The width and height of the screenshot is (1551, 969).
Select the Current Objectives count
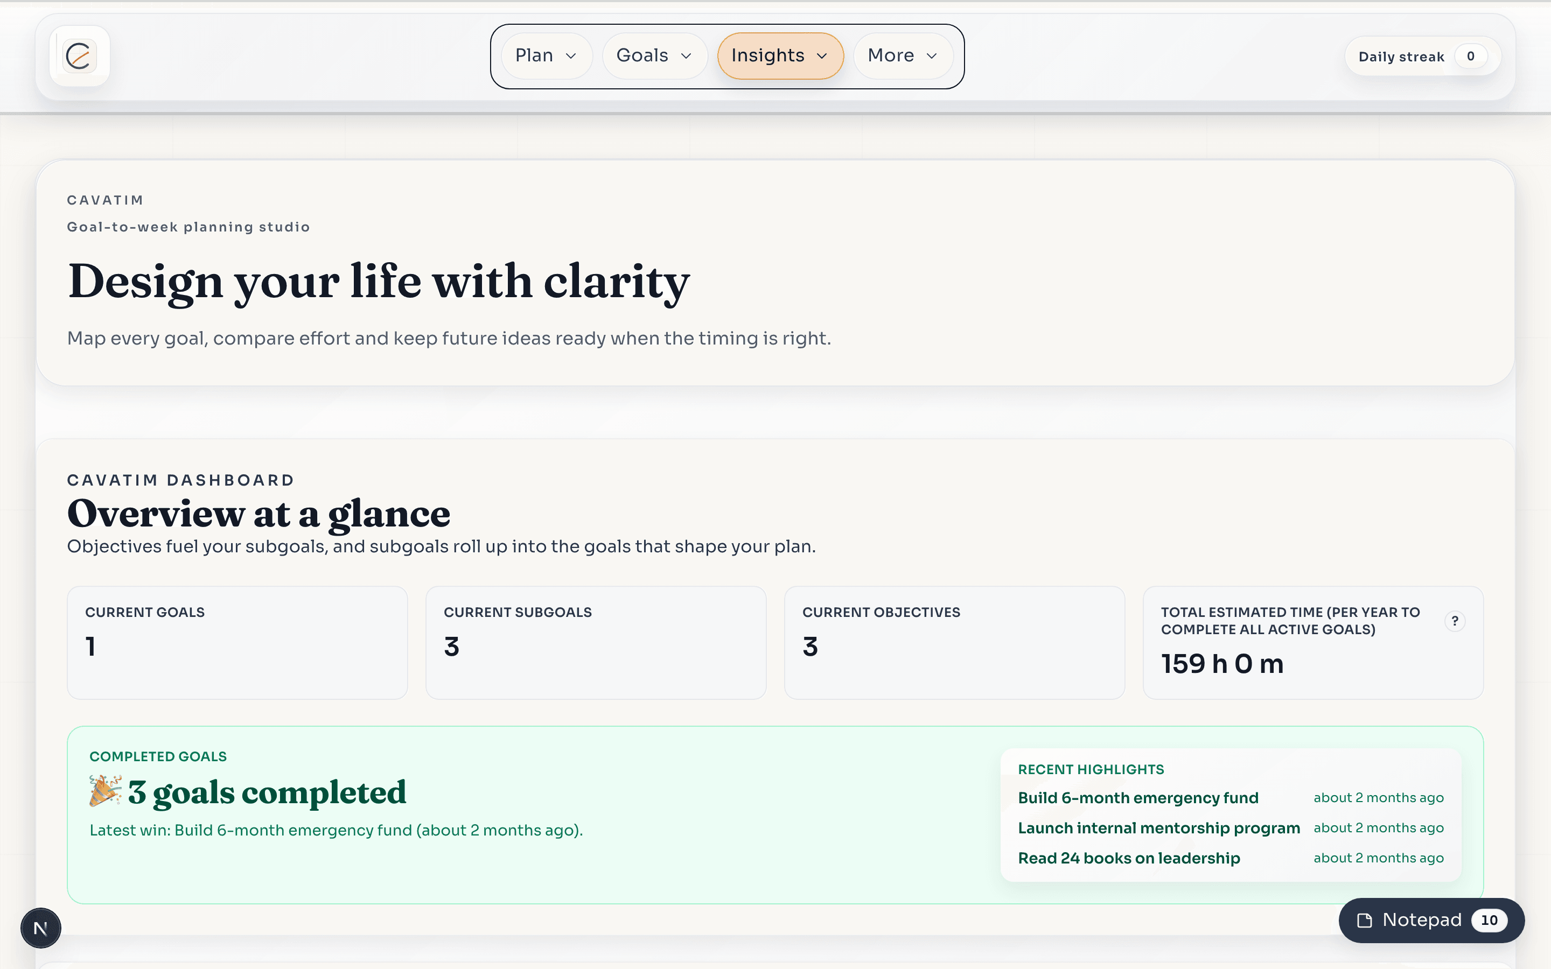pyautogui.click(x=810, y=647)
